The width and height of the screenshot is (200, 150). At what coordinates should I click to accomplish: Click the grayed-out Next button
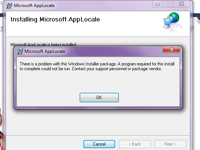pyautogui.click(x=170, y=144)
